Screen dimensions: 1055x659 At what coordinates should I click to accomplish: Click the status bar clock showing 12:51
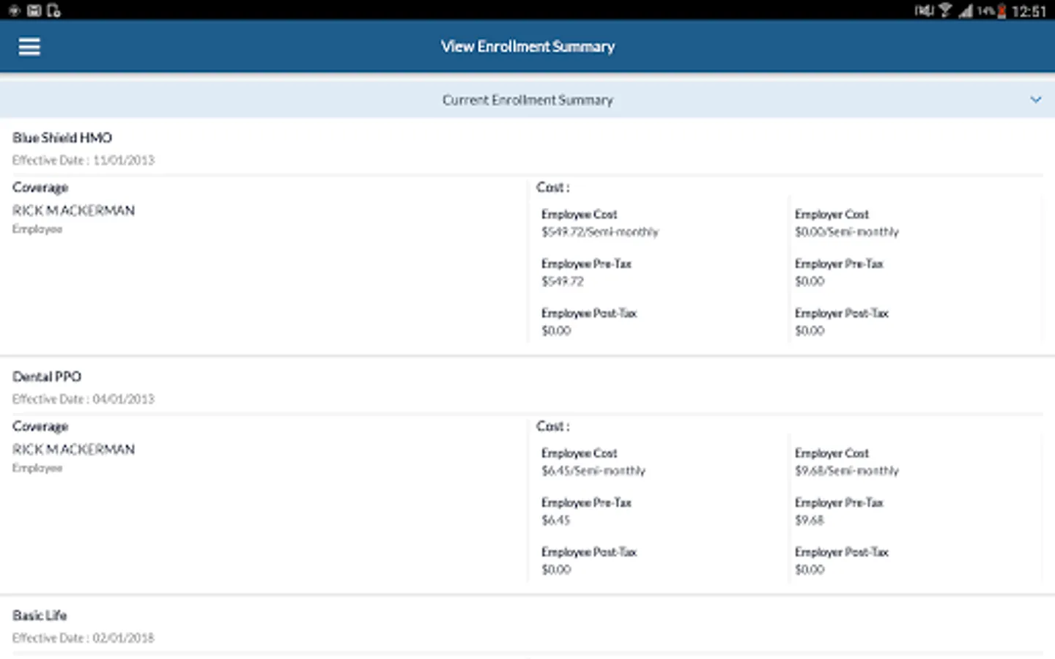coord(1029,11)
